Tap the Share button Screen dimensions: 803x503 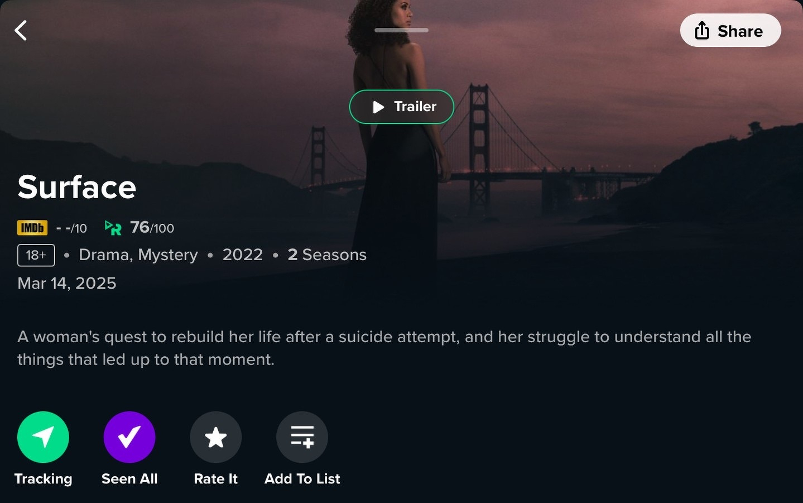point(730,30)
